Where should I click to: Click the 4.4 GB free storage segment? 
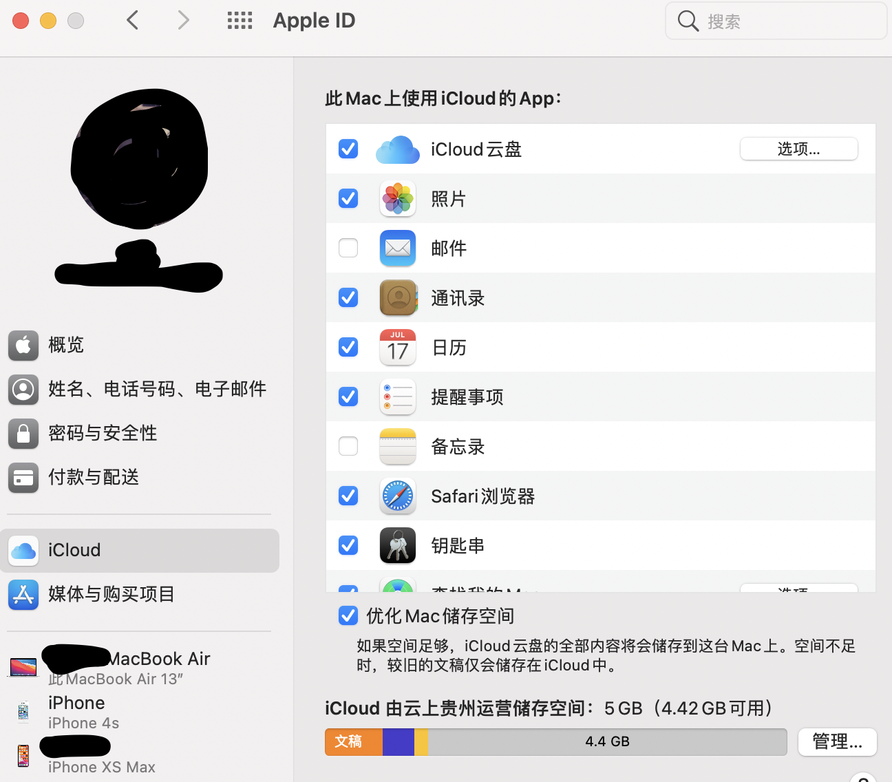(607, 741)
